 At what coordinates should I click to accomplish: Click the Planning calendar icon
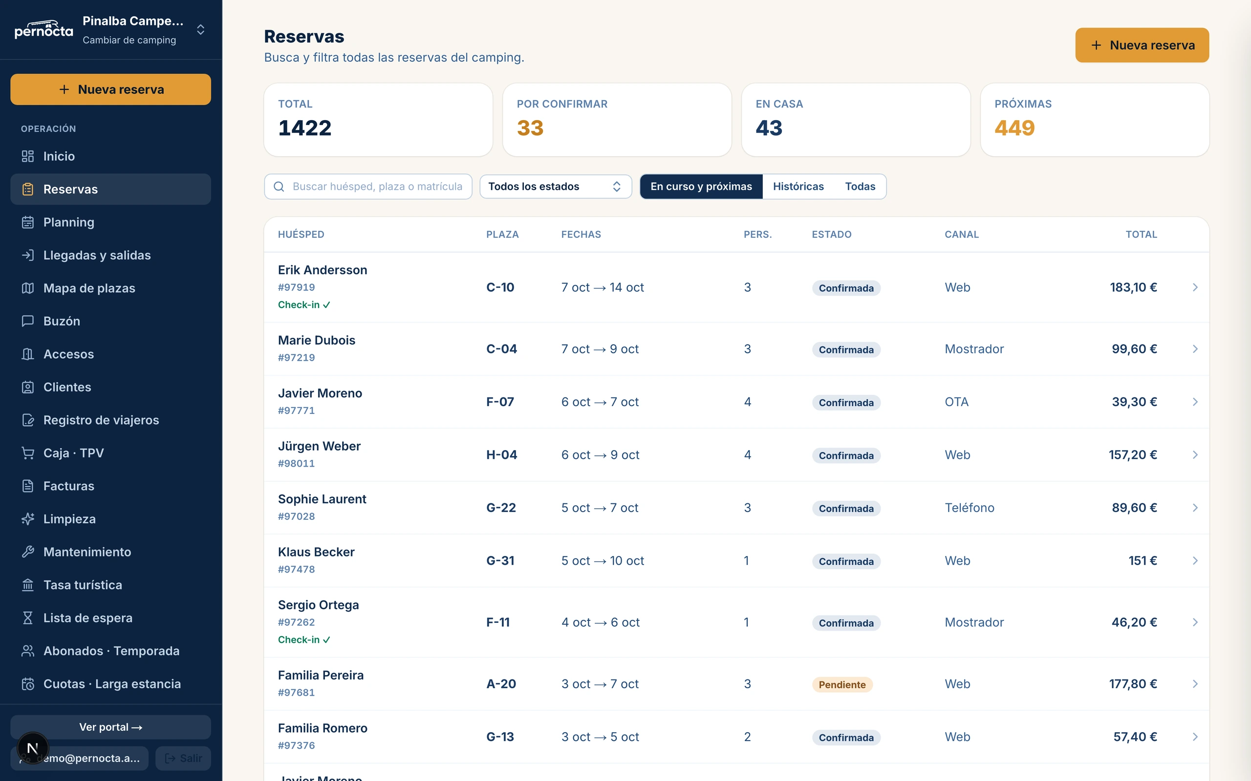[28, 222]
